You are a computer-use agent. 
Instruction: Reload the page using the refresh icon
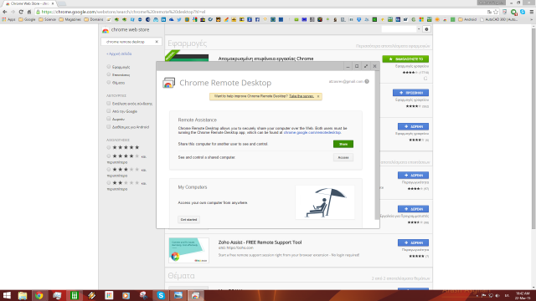click(21, 12)
